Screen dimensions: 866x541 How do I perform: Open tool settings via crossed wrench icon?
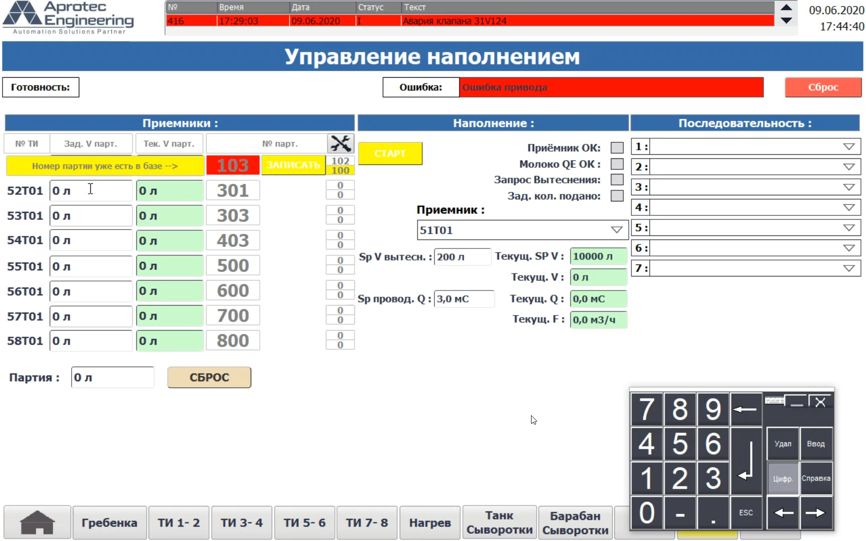point(341,143)
